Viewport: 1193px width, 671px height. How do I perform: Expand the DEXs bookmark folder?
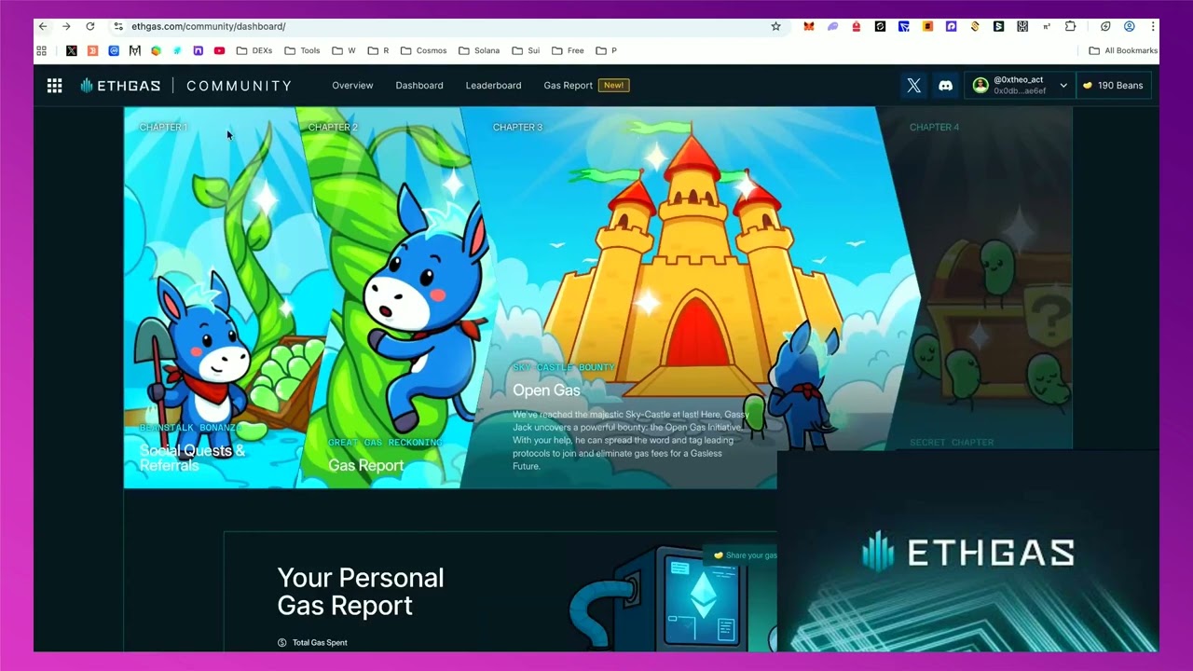[x=254, y=50]
